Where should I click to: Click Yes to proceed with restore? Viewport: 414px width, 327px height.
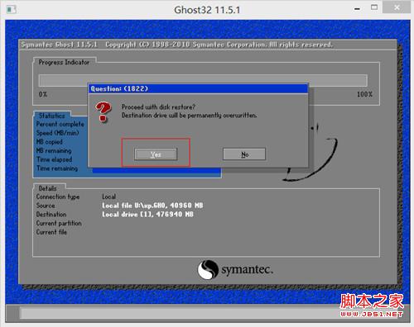(156, 154)
